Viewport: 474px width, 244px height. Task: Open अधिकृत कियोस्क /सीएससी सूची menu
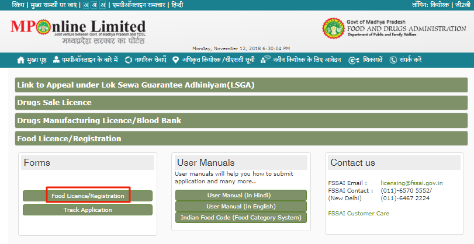coord(218,60)
